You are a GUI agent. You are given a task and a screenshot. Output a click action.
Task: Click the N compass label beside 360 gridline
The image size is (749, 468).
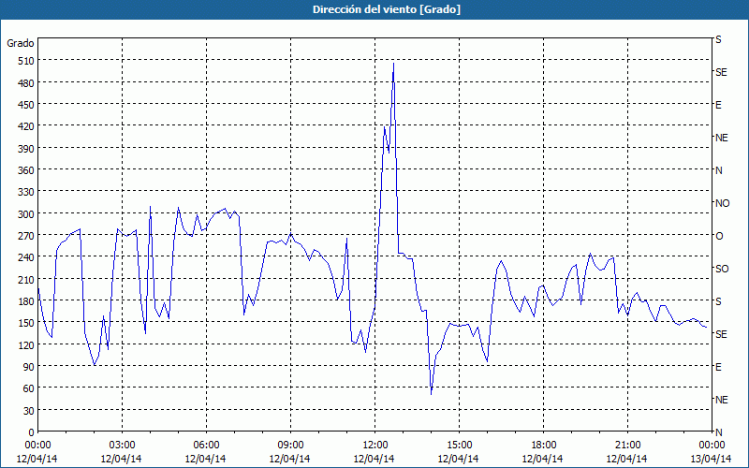point(719,170)
